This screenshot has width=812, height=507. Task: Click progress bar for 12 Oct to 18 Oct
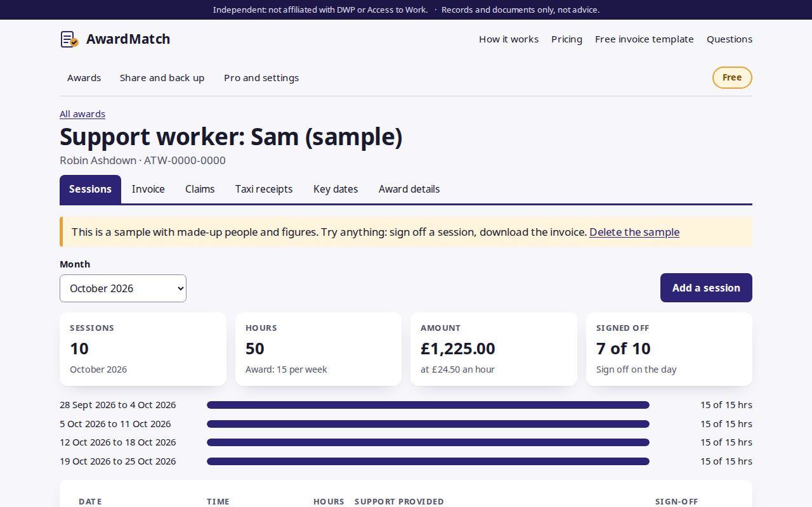click(428, 442)
